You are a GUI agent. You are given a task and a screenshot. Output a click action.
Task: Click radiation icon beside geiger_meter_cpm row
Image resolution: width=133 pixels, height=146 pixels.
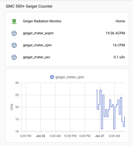[x=14, y=45]
